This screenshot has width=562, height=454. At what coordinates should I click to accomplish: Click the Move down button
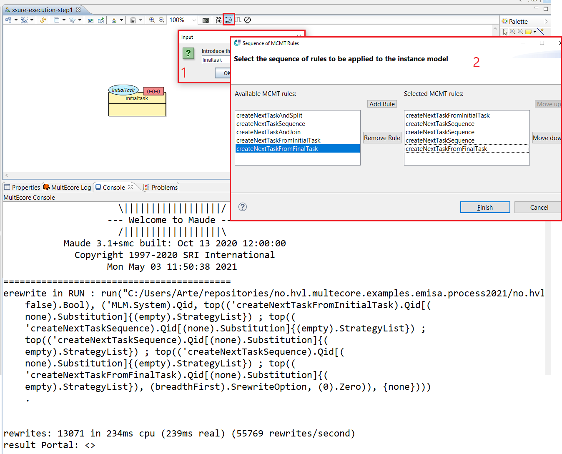click(547, 138)
